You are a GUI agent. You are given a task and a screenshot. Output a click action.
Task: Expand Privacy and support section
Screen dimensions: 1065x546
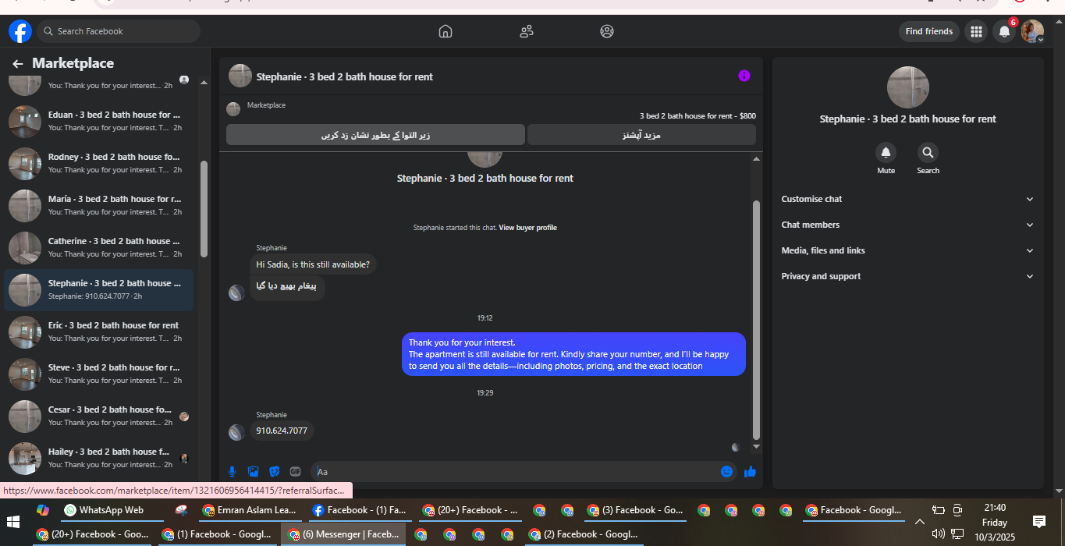click(908, 276)
